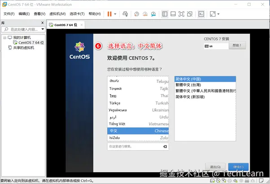Open the library search dropdown arrow
This screenshot has height=184, width=270.
pos(43,29)
